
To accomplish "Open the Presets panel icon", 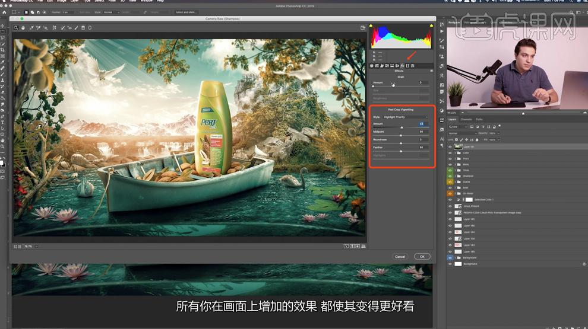I will 413,66.
